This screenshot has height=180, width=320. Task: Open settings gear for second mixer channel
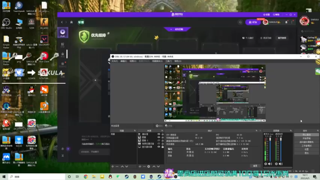tap(276, 164)
